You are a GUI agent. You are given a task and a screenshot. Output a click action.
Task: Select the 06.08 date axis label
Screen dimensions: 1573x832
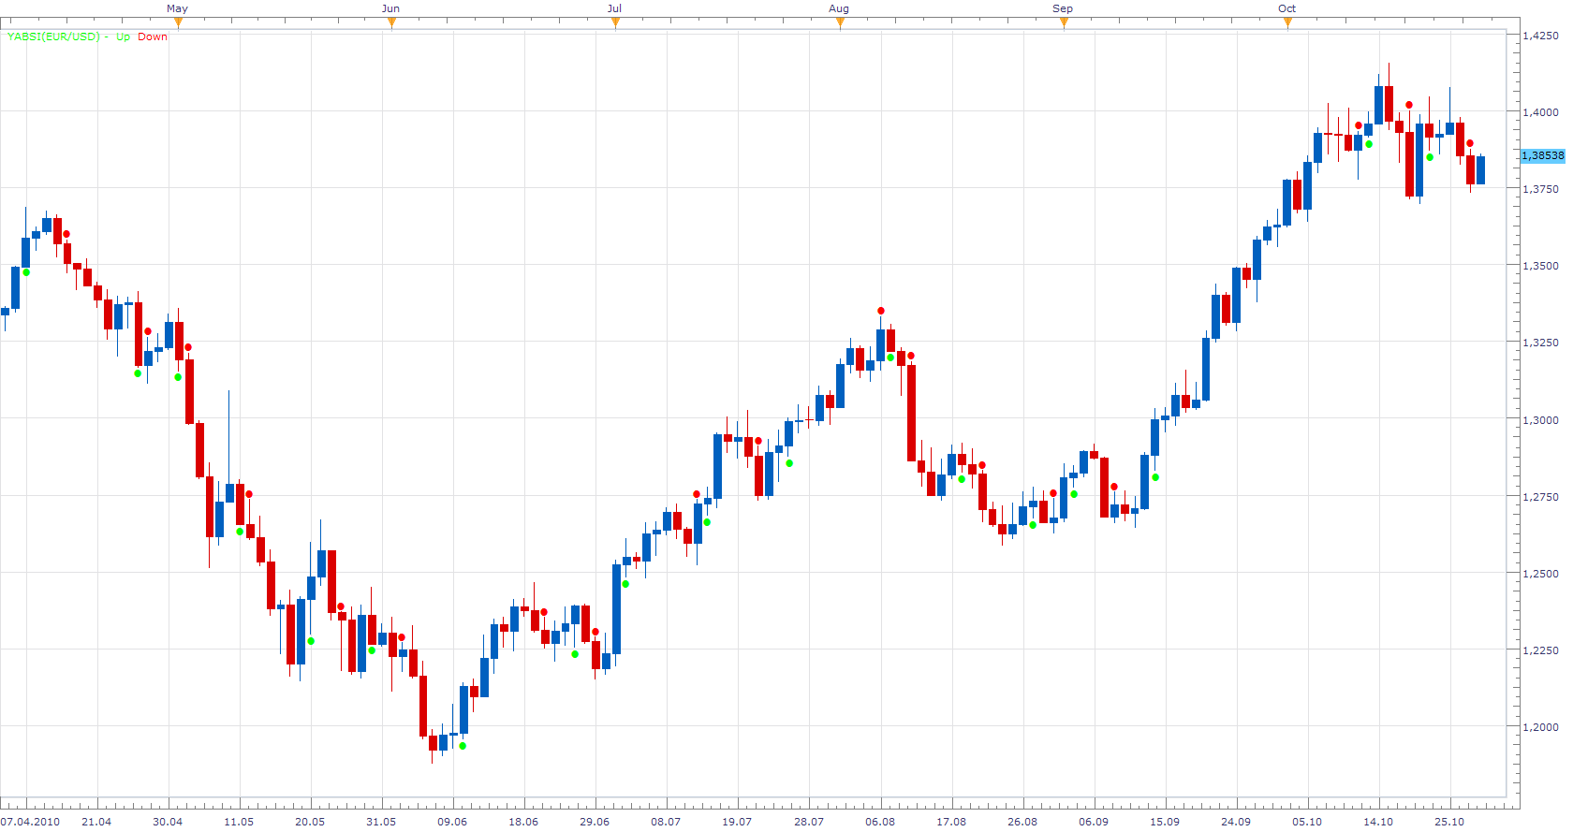880,822
